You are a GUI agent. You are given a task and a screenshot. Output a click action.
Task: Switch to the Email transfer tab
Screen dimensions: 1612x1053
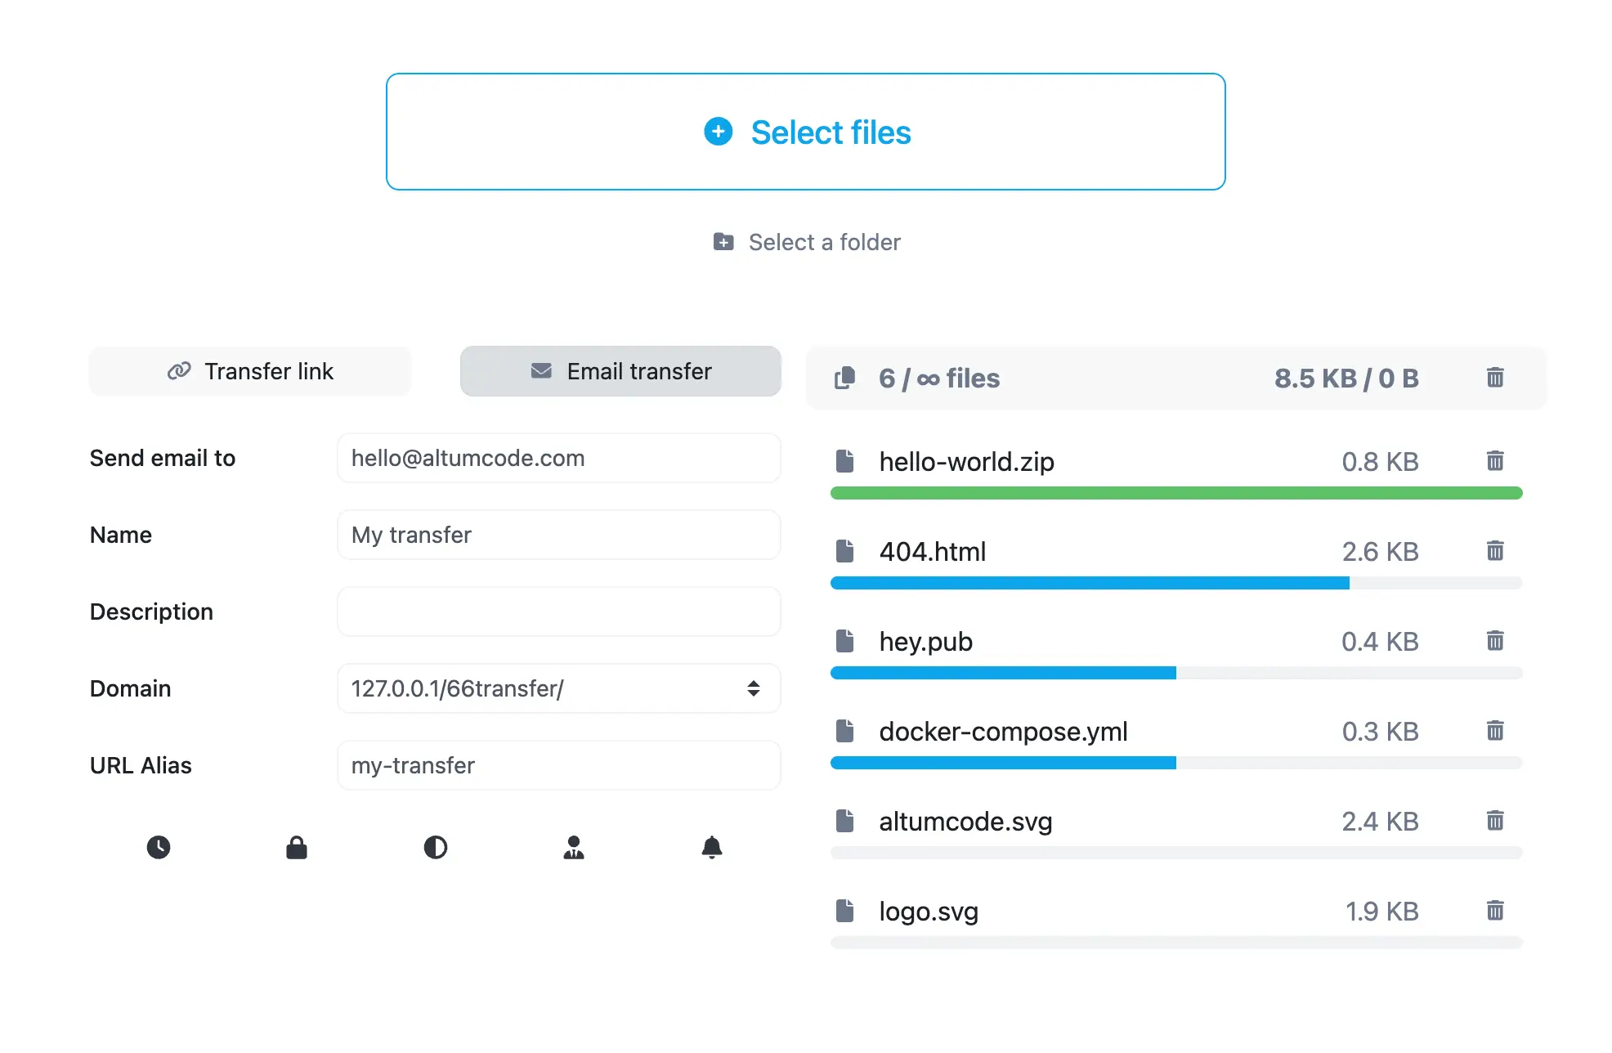(621, 371)
